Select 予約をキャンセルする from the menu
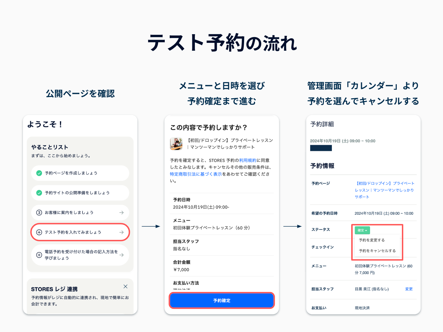Screen dimensions: 443x332 tap(377, 251)
